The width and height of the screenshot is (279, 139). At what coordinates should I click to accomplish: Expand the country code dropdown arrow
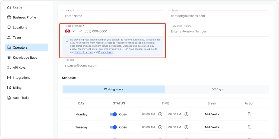point(74,31)
